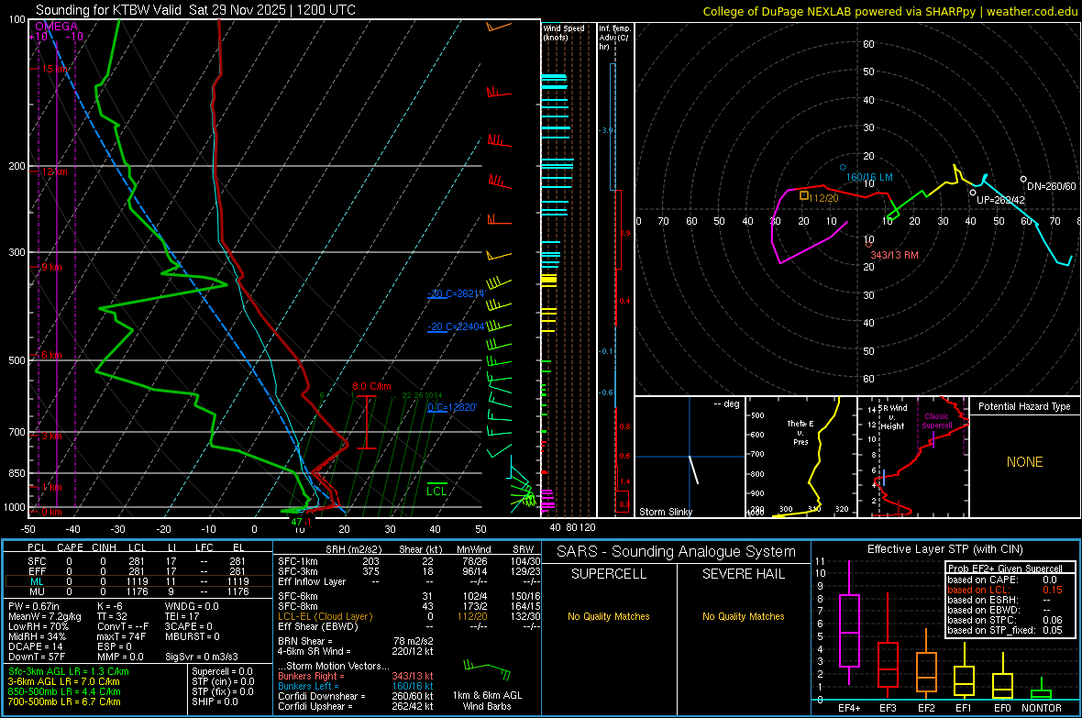This screenshot has height=718, width=1082.
Task: Select the EF2 orange box plot
Action: (x=926, y=664)
